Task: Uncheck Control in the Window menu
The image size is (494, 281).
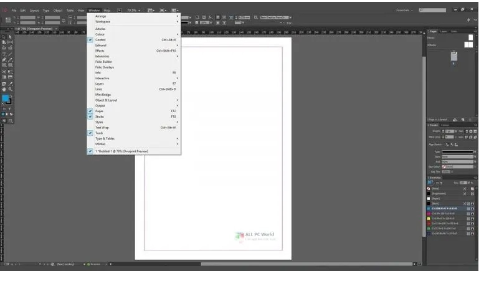Action: 134,40
